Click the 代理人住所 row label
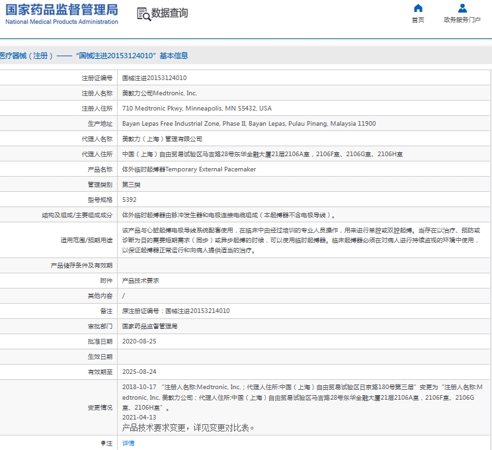This screenshot has width=492, height=450. pos(97,154)
